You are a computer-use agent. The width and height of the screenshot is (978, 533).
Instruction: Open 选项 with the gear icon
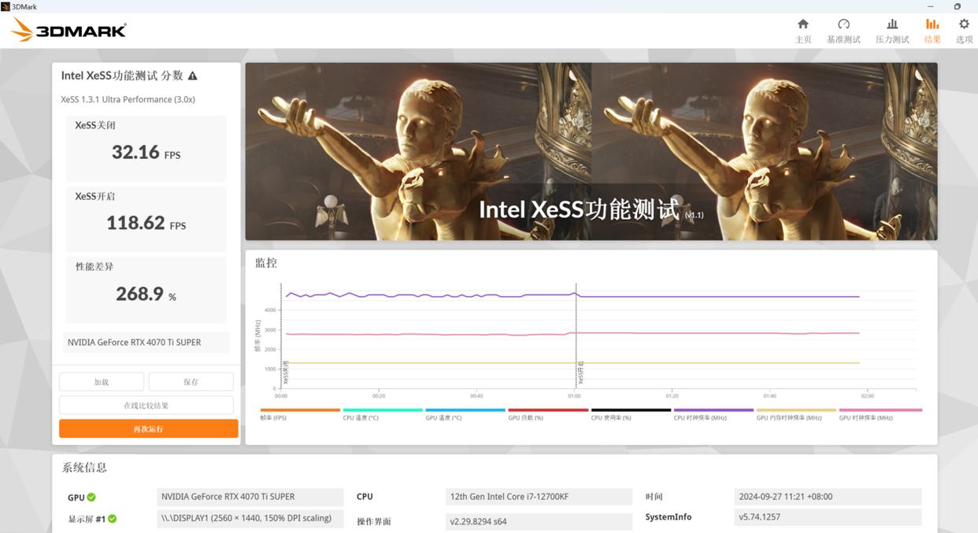[964, 30]
